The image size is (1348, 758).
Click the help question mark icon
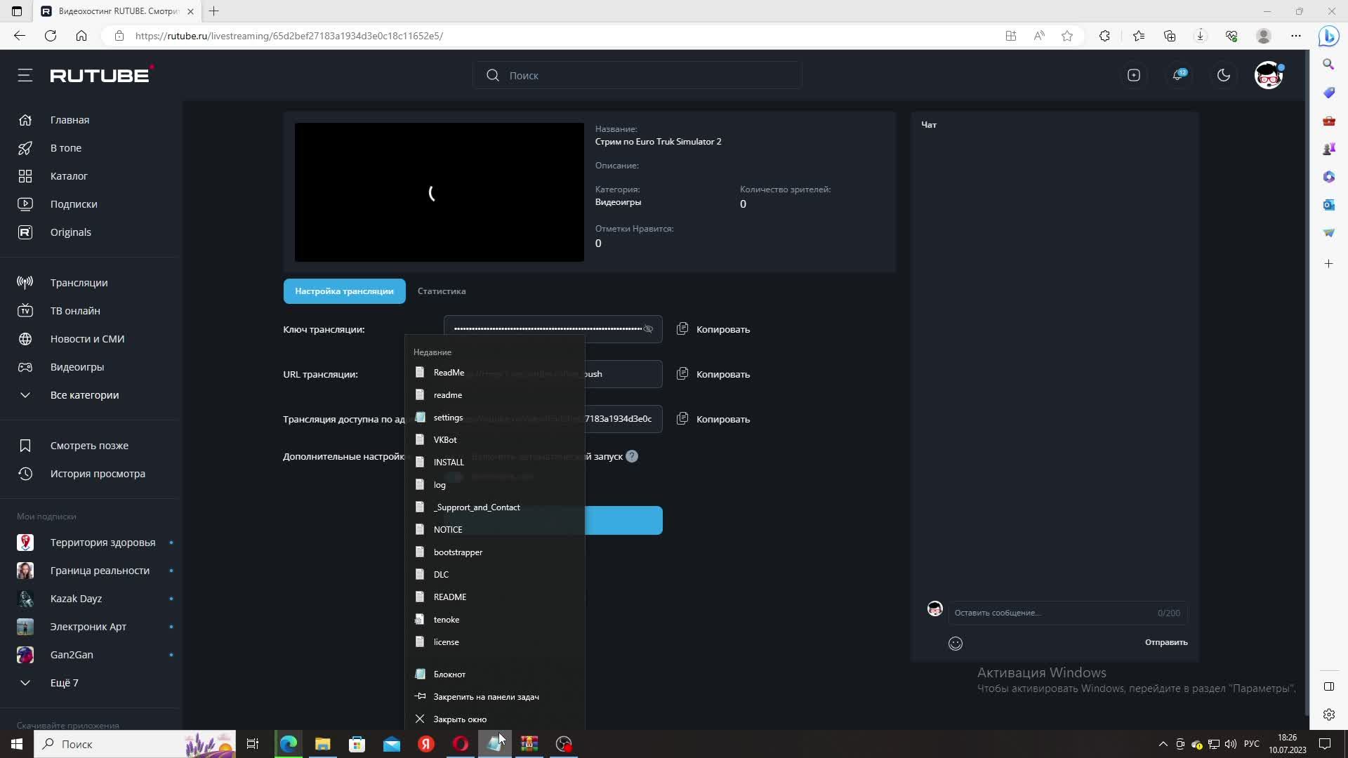click(632, 456)
